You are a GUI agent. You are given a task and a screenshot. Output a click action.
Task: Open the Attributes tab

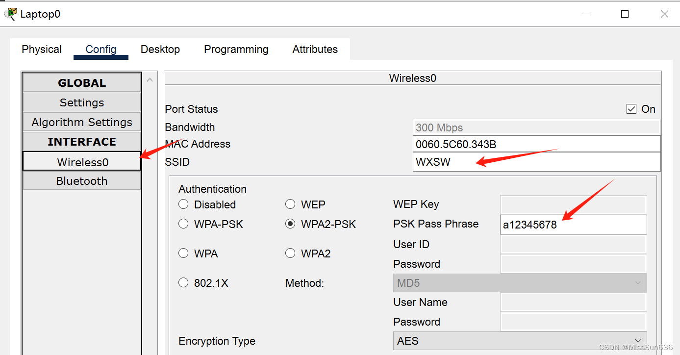tap(315, 50)
